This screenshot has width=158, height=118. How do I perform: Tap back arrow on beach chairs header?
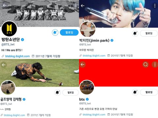pyautogui.click(x=5, y=5)
